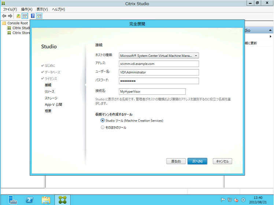
Task: Collapse the actions pane header arrow
Action: (270, 30)
